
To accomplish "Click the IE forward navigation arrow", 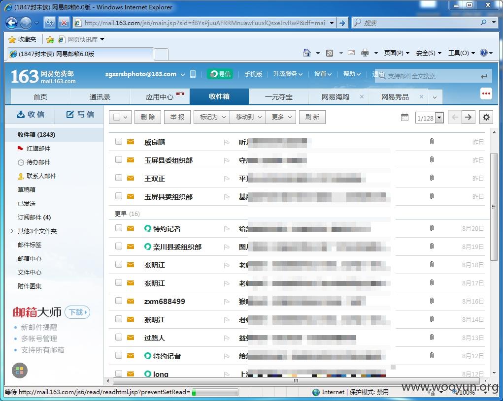I will pos(26,23).
